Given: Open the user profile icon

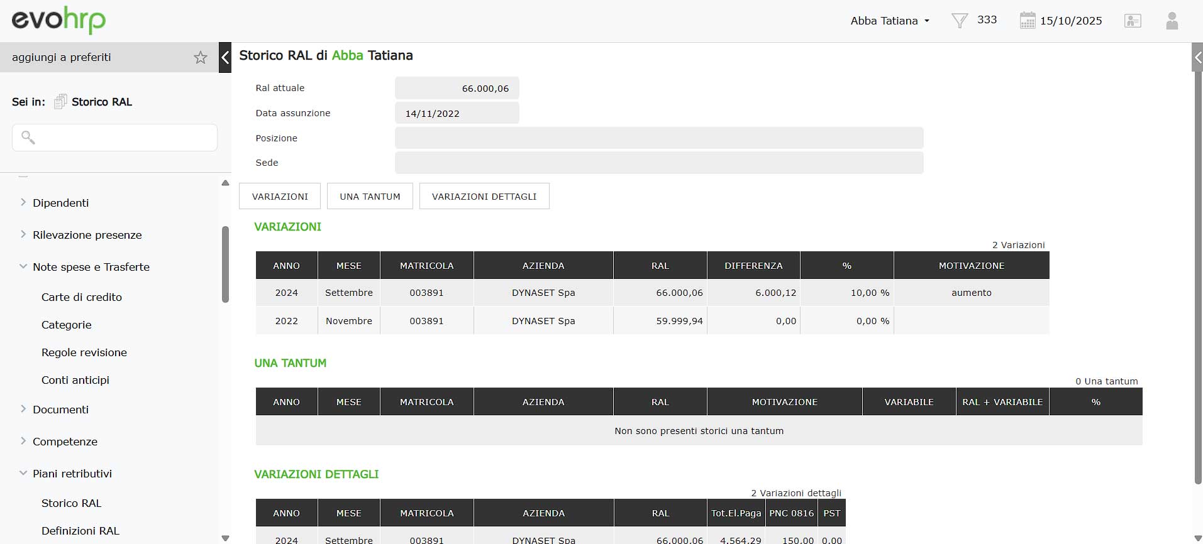Looking at the screenshot, I should [x=1172, y=21].
